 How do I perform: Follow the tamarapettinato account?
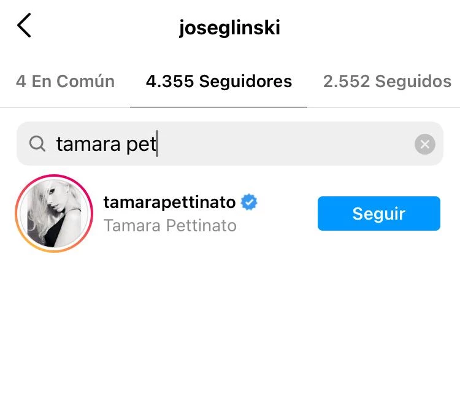pyautogui.click(x=378, y=214)
